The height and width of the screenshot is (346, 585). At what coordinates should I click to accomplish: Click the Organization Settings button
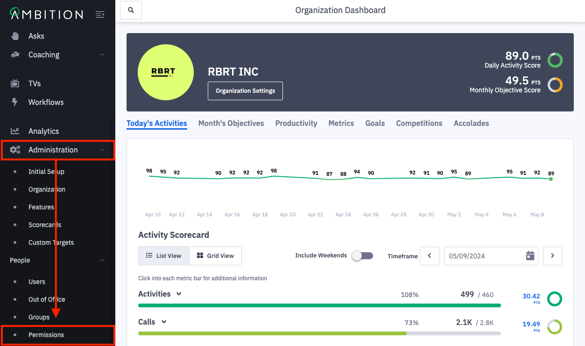(x=245, y=91)
